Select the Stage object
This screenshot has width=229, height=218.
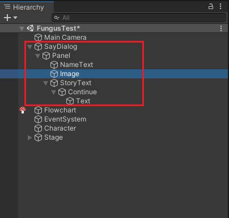pyautogui.click(x=53, y=137)
